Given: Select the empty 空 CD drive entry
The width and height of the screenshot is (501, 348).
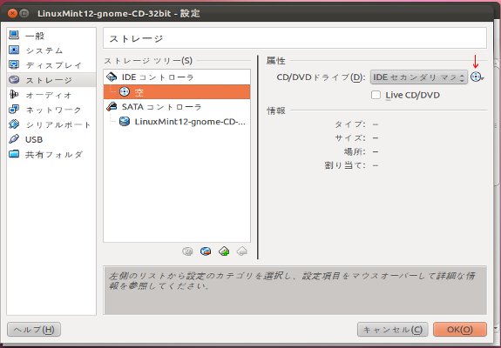Looking at the screenshot, I should coord(177,92).
